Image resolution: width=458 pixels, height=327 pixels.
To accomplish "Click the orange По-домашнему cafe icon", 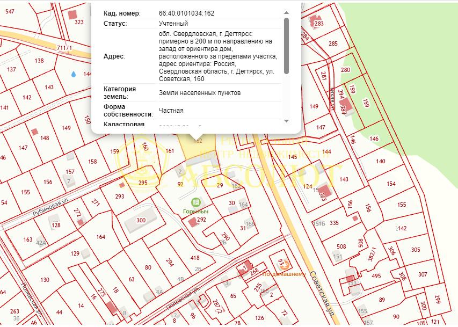I will pyautogui.click(x=287, y=265).
